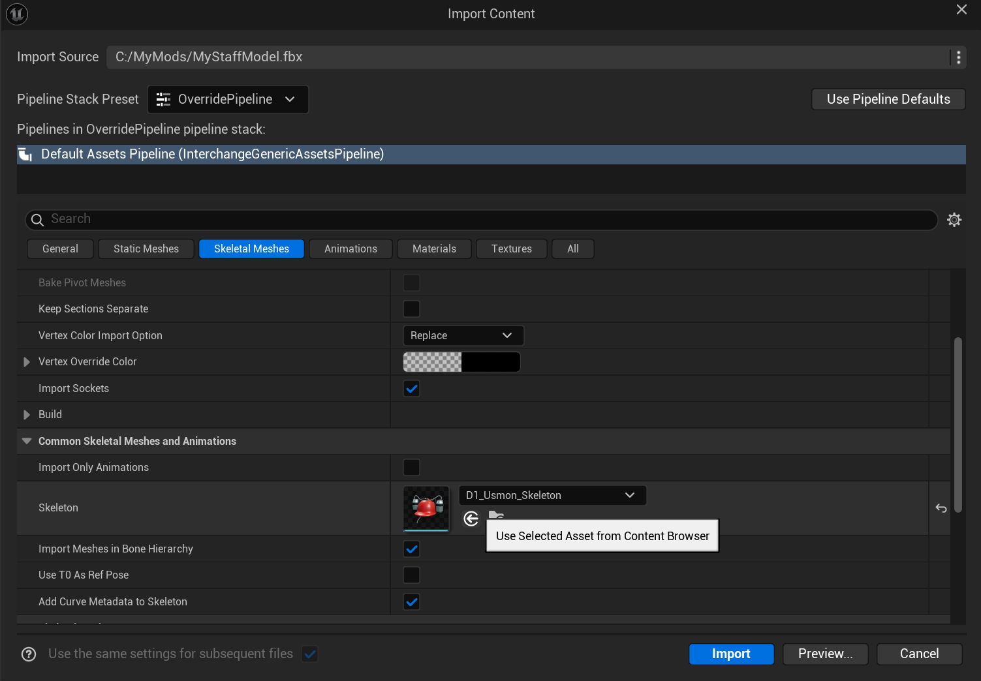Switch to the Static Meshes tab
Image resolution: width=981 pixels, height=681 pixels.
pos(146,249)
